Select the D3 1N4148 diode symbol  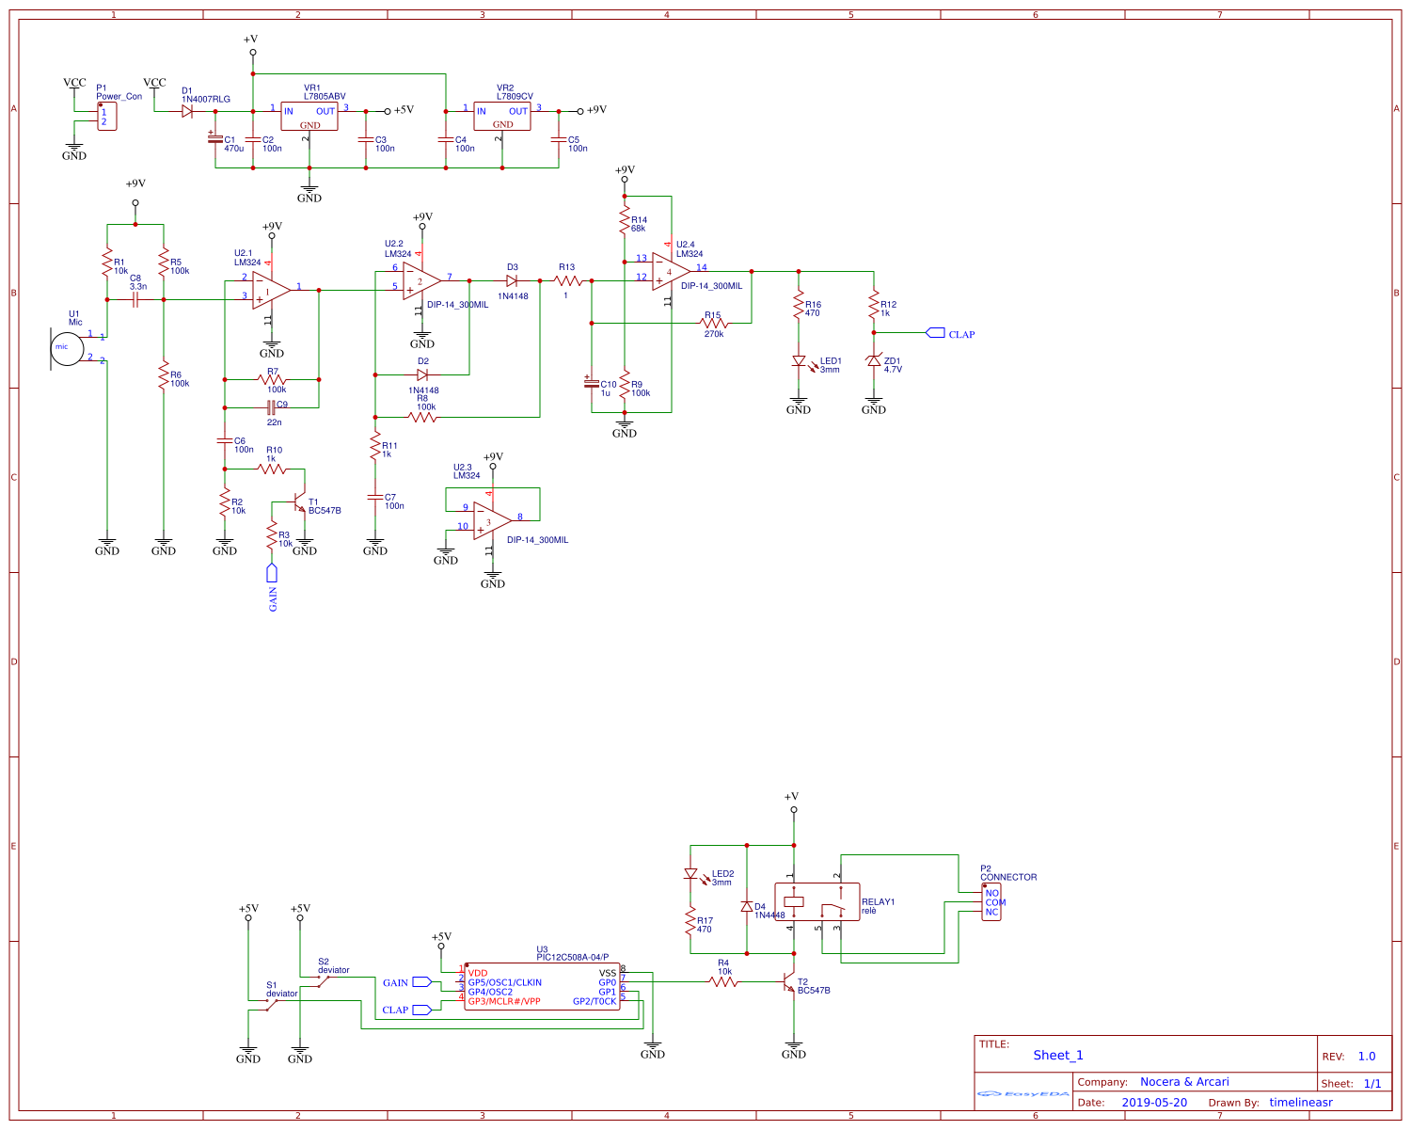coord(511,279)
